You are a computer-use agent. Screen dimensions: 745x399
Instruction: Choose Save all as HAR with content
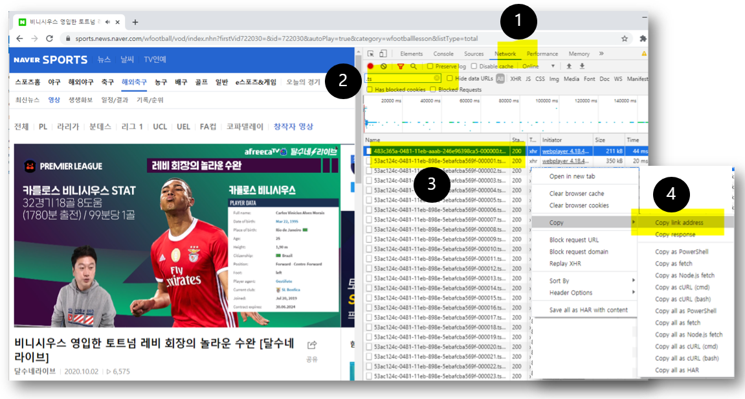pyautogui.click(x=588, y=310)
